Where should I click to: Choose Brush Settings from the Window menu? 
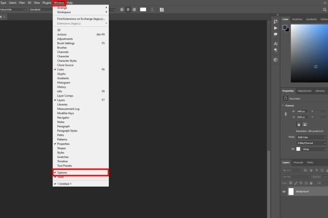[x=81, y=43]
